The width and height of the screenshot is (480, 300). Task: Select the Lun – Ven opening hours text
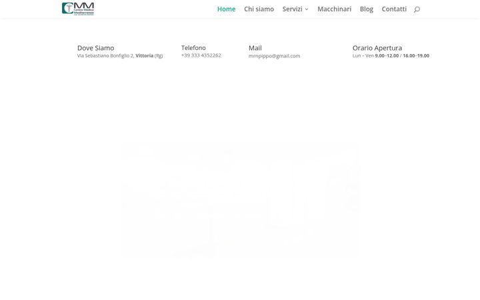point(391,56)
